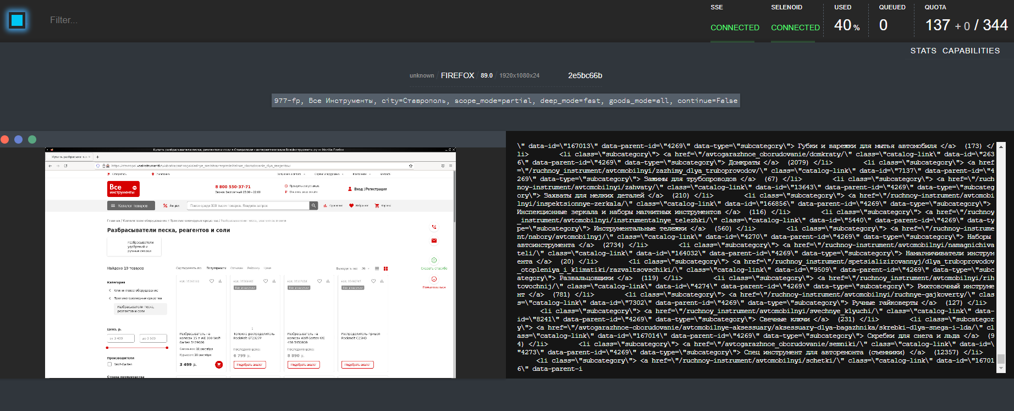Expand the Компания dropdown
This screenshot has height=411, width=1014.
pos(361,174)
